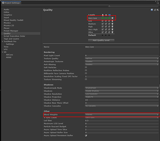Viewport: 160px width, 141px height.
Task: Toggle High level checkbox under the Windows icon
Action: click(109, 26)
